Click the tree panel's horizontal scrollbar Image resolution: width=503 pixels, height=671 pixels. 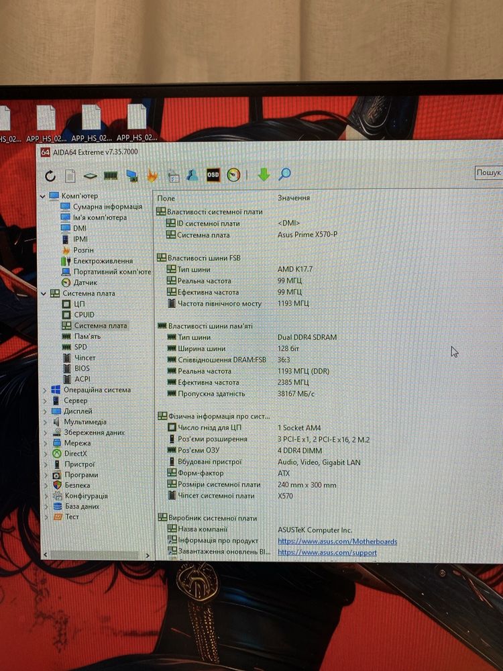(x=95, y=555)
